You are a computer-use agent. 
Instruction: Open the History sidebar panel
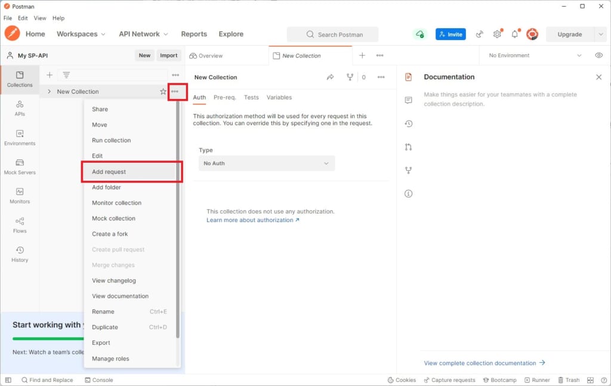(x=20, y=254)
